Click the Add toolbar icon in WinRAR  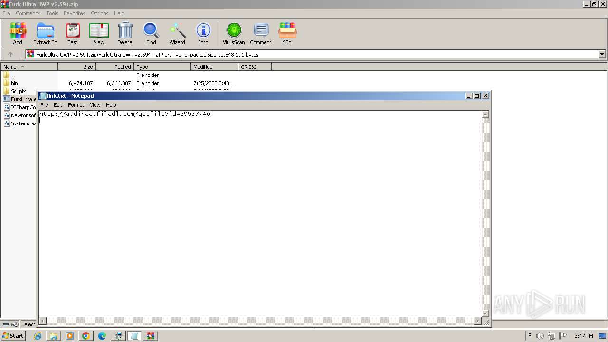click(x=18, y=34)
